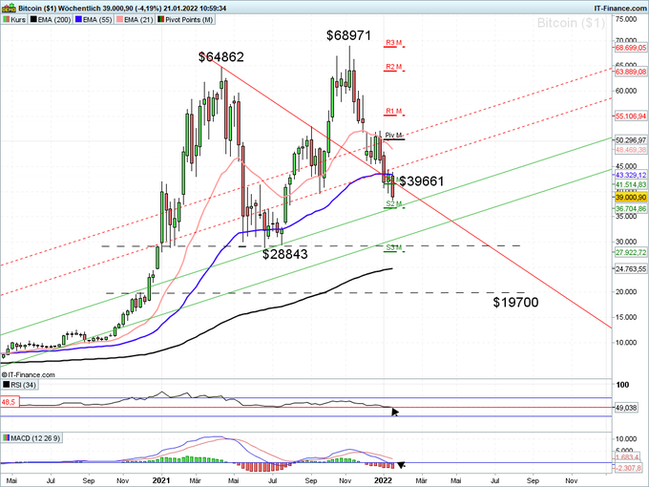Viewport: 649px width, 487px height.
Task: Click the Kurs legend button
Action: 14,19
